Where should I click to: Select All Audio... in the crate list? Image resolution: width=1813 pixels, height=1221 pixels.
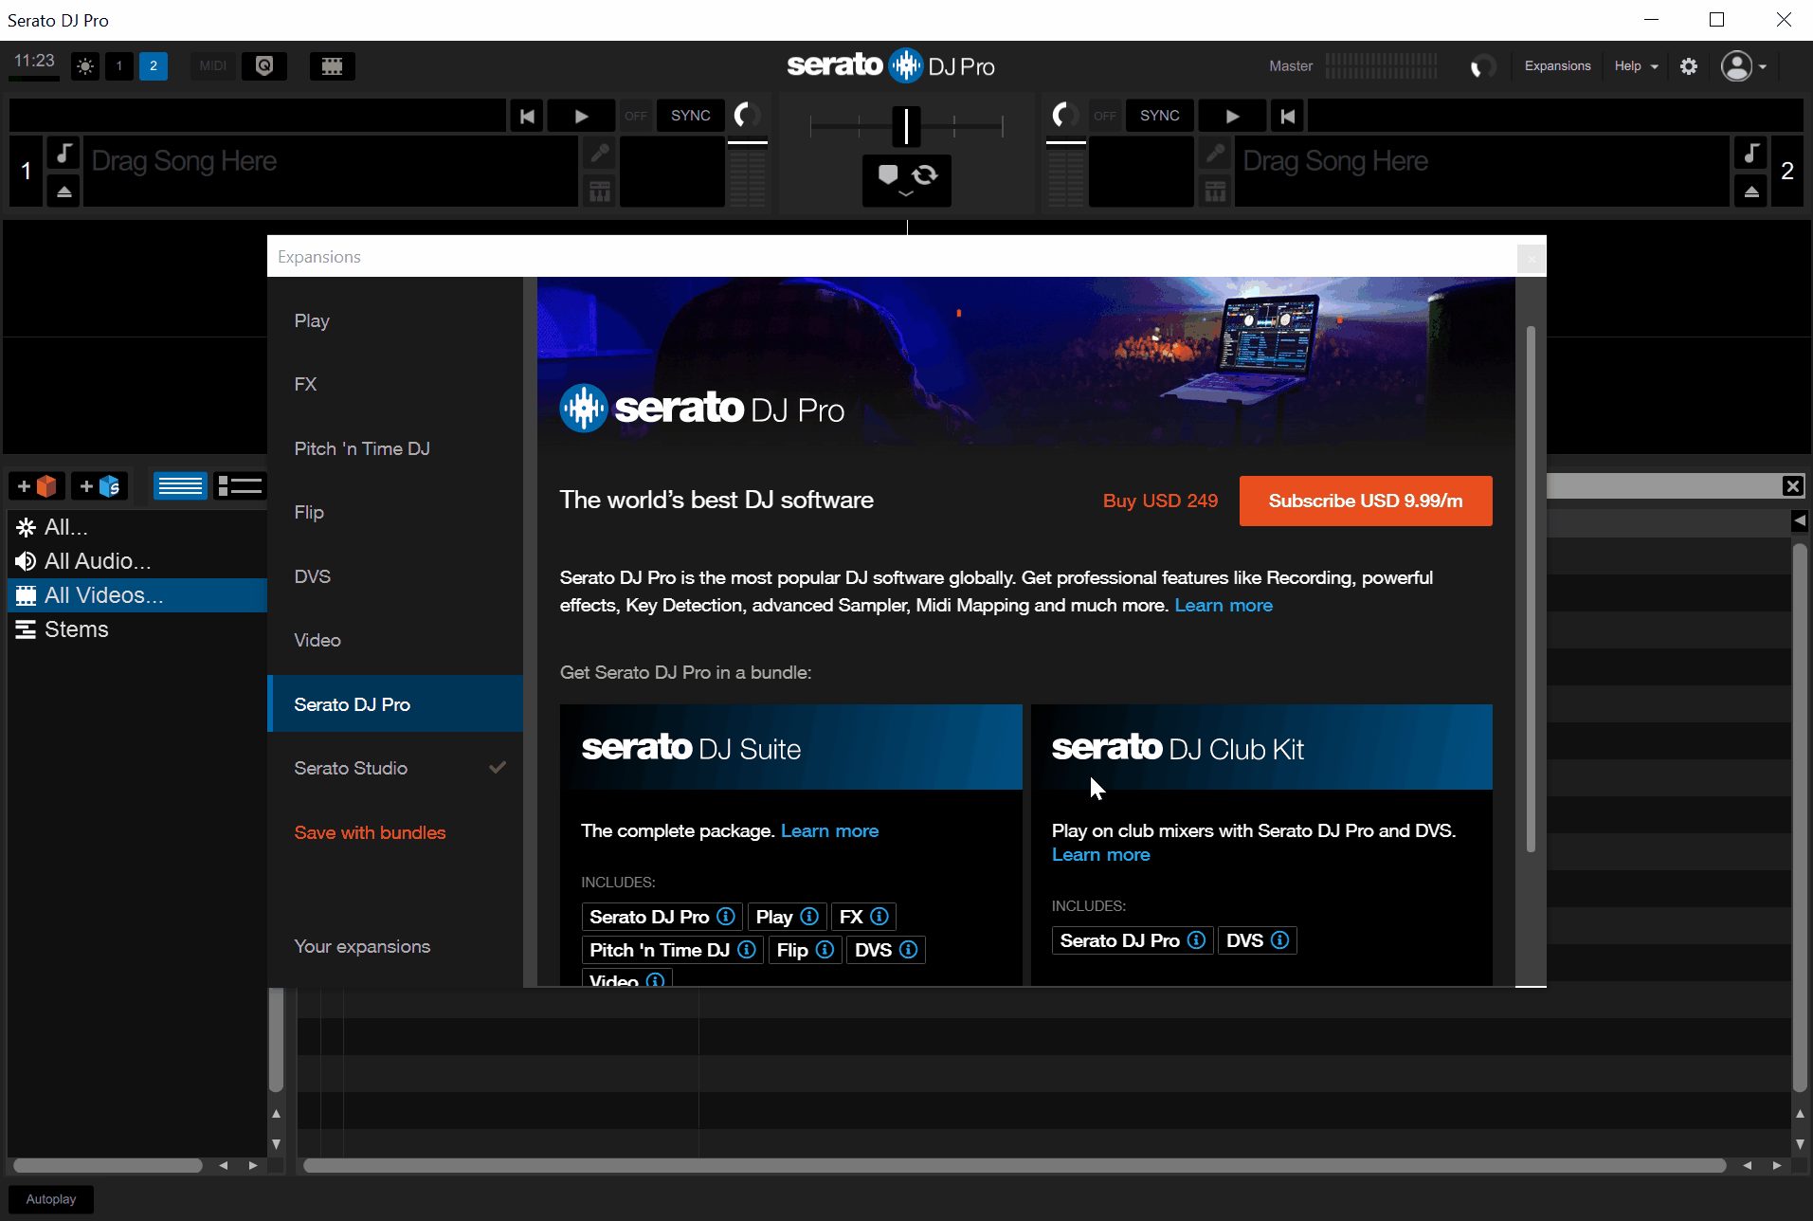tap(137, 561)
